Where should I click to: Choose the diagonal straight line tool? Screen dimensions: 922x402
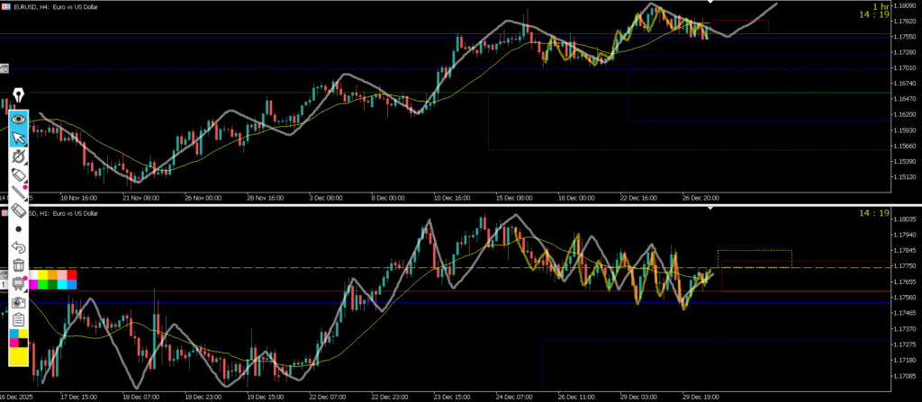(x=19, y=192)
